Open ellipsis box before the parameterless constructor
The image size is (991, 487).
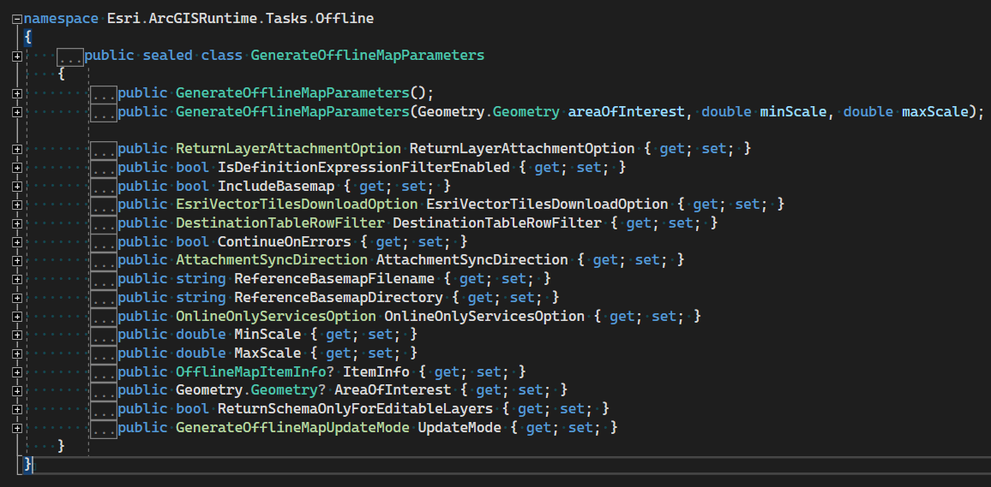click(x=104, y=93)
